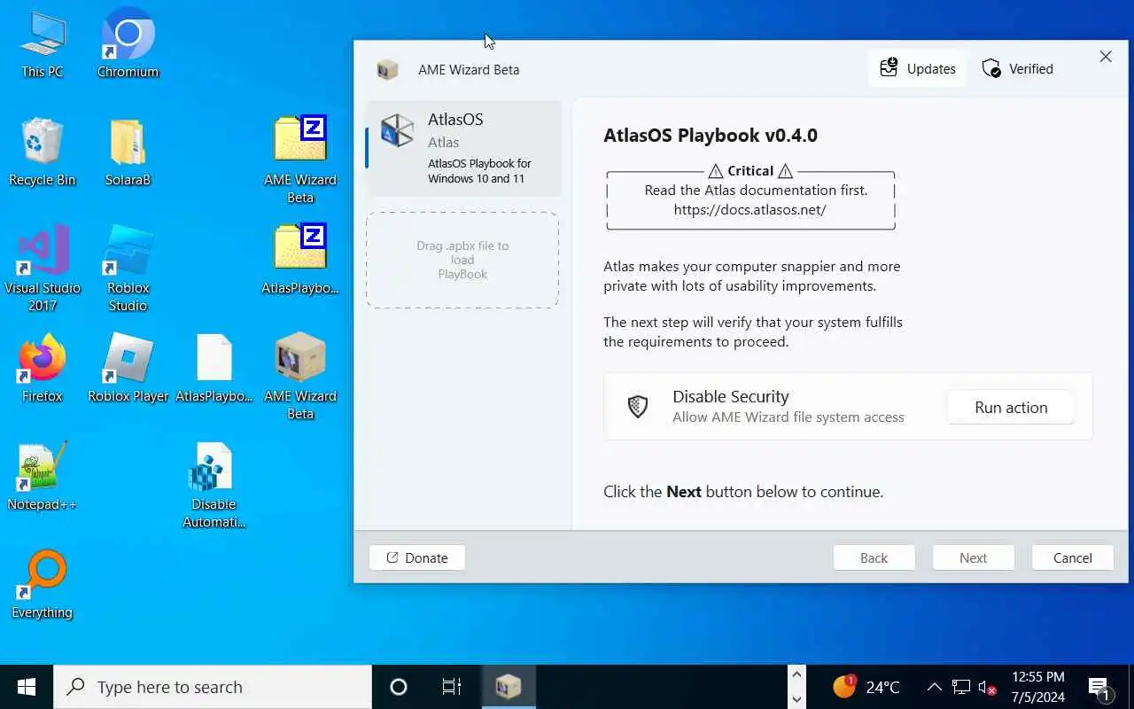This screenshot has width=1134, height=709.
Task: Select the Roblox Player shortcut
Action: coord(128,369)
